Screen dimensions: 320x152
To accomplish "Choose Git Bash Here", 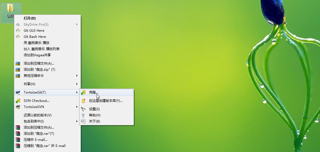I will pos(47,37).
